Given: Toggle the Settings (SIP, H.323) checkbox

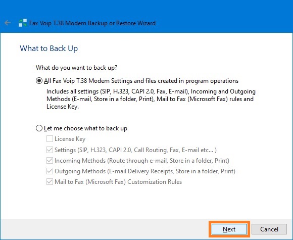Looking at the screenshot, I should point(50,150).
